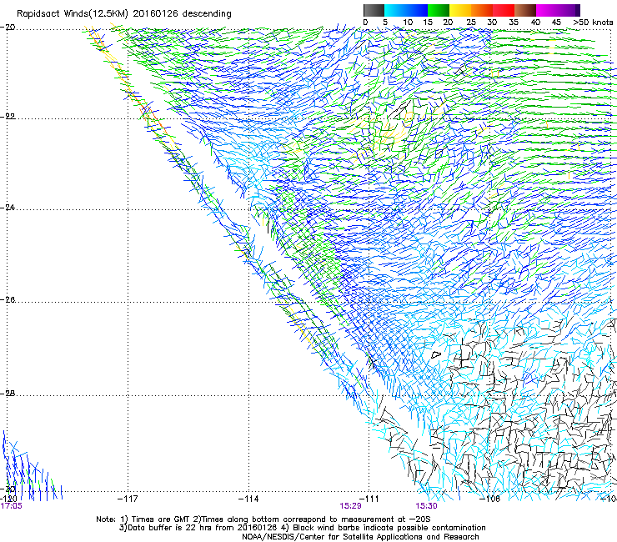Click the Rapidsact Winds title text
This screenshot has height=542, width=617.
click(x=124, y=14)
